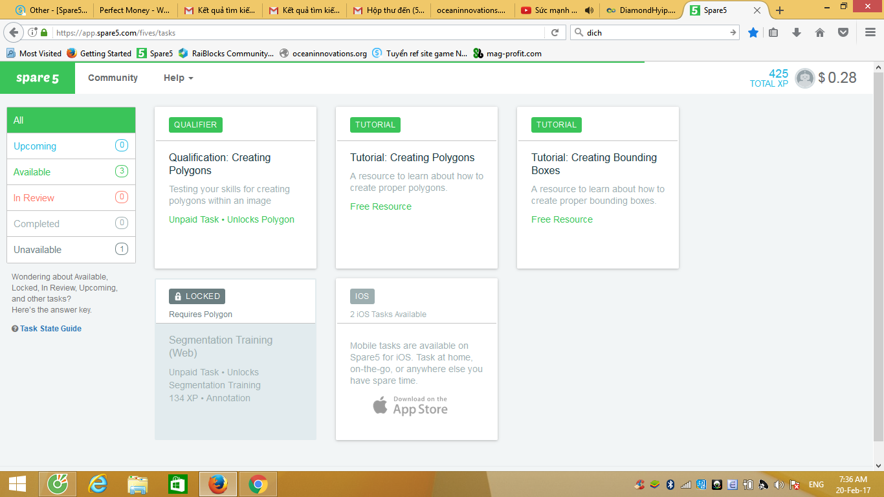The width and height of the screenshot is (884, 497).
Task: Show Completed tasks list
Action: point(71,224)
